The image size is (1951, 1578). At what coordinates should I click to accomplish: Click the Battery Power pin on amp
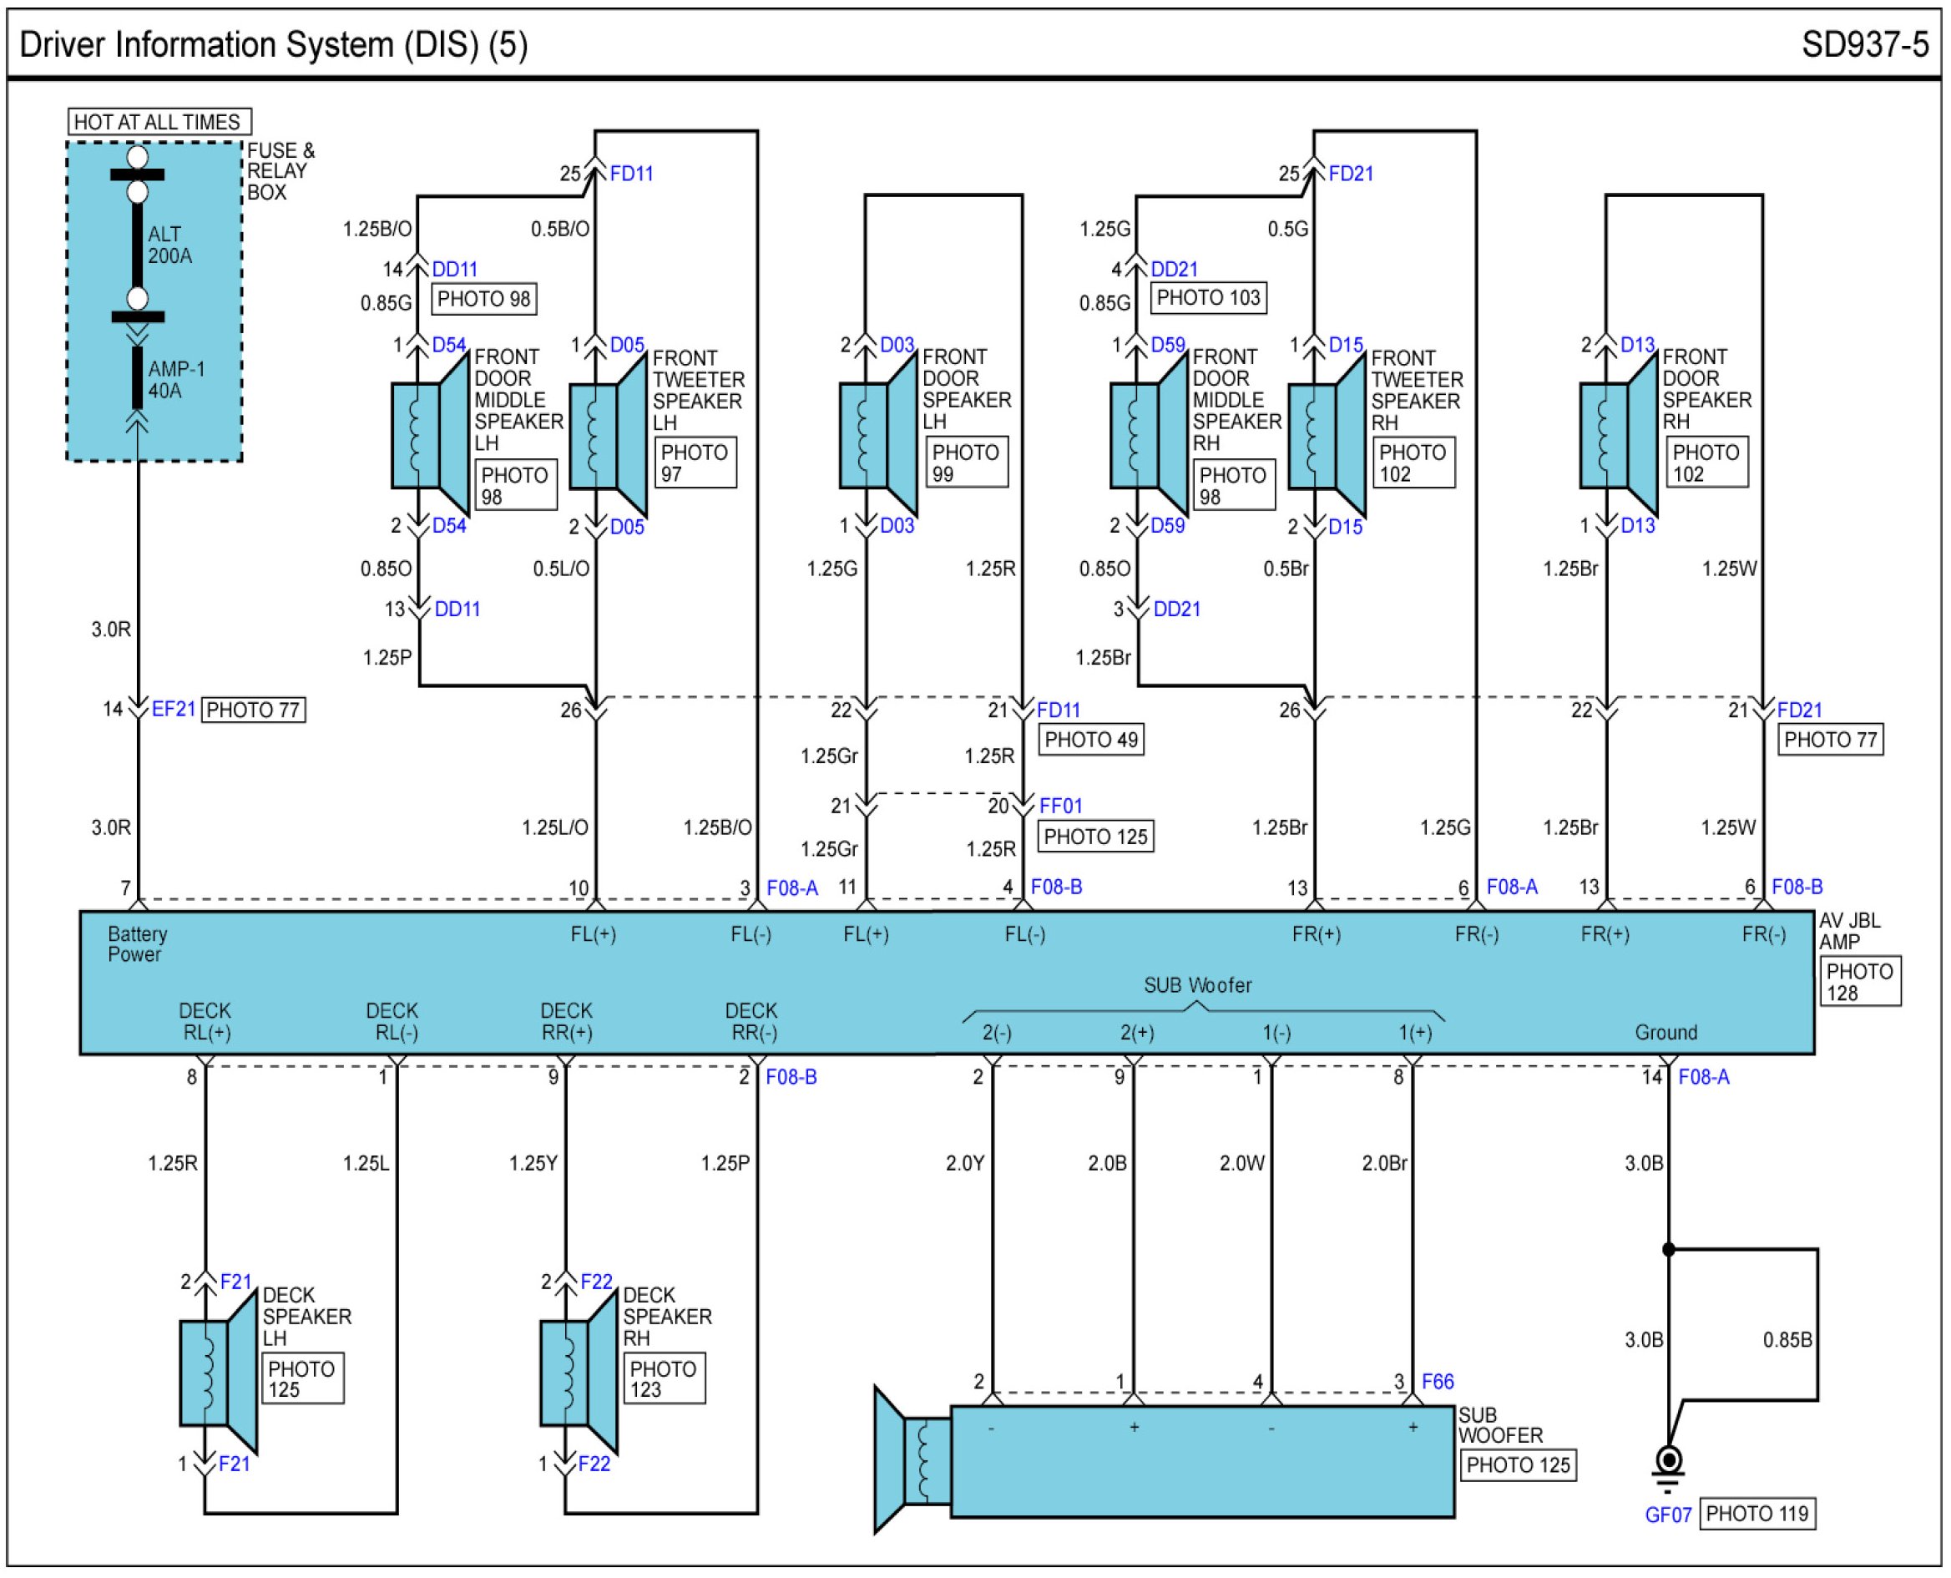137,944
